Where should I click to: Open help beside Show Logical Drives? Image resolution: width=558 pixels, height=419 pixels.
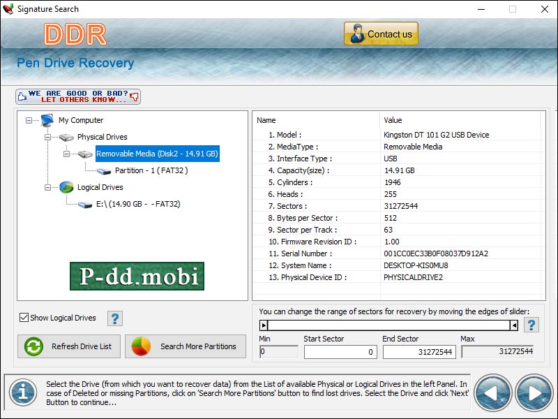pyautogui.click(x=115, y=318)
